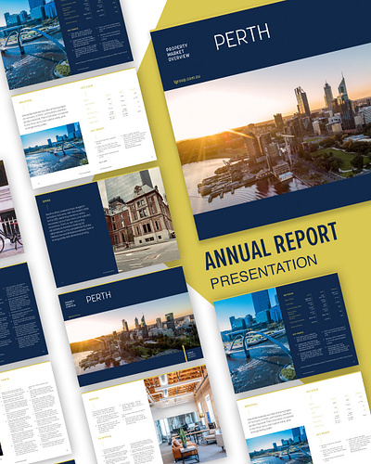Screen dimensions: 371x464
Task: Select the arched bridge photo beside ANNUAL REPORT page
Action: click(255, 341)
